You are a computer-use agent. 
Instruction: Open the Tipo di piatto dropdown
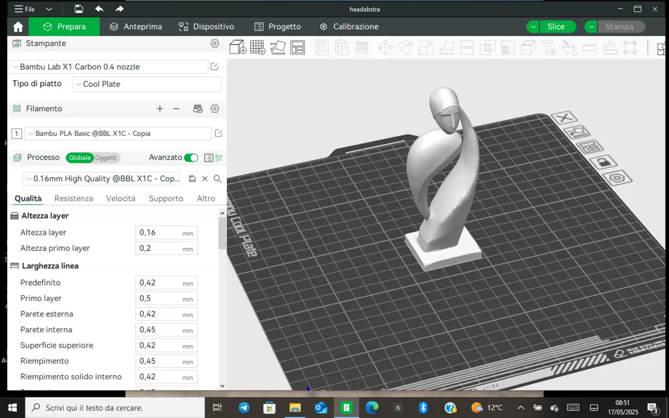click(x=147, y=84)
